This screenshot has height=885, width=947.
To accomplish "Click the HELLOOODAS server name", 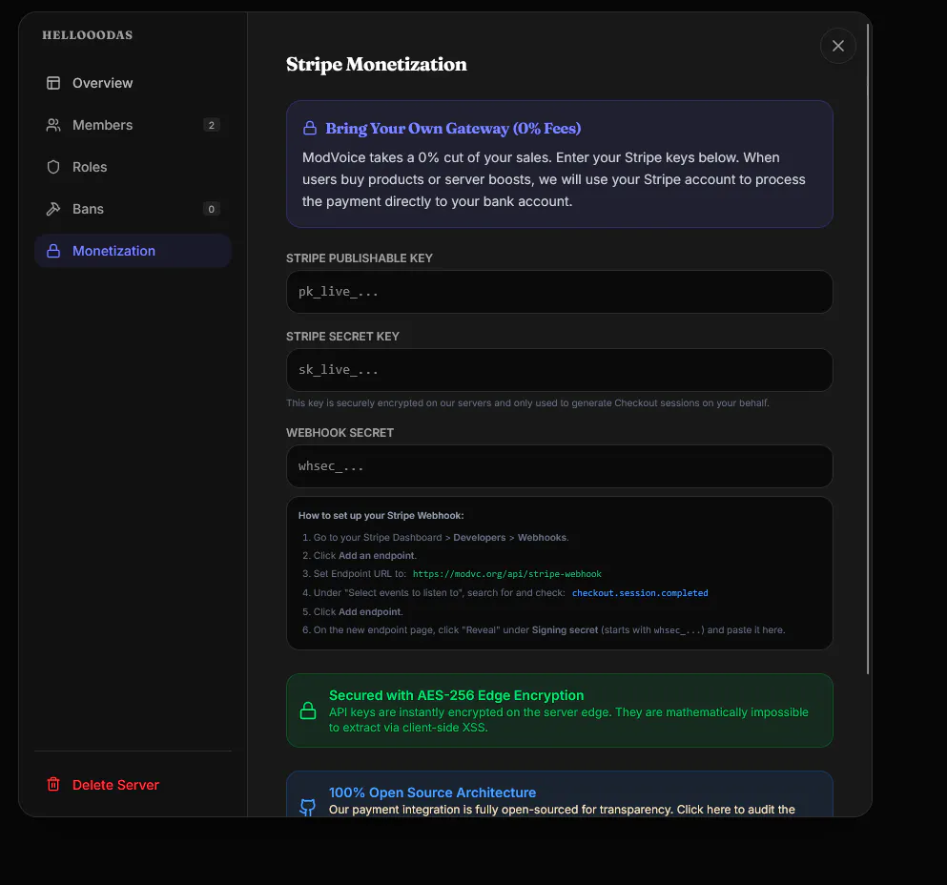I will 88,35.
